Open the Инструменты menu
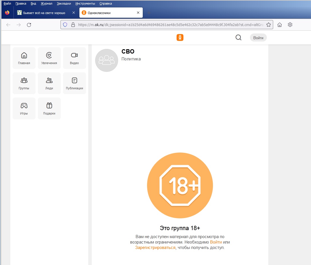The width and height of the screenshot is (311, 265). pyautogui.click(x=85, y=3)
